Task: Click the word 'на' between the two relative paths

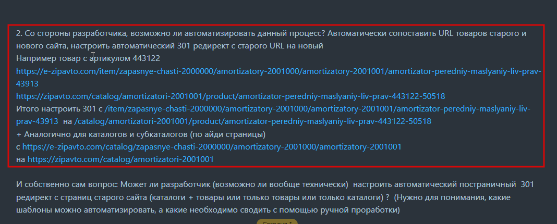Action: pos(67,121)
